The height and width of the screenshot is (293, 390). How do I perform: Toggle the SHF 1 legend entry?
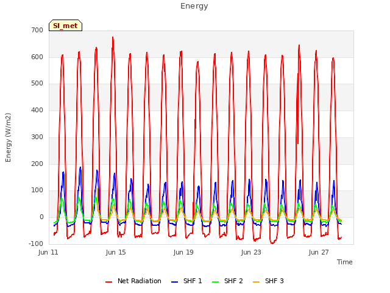(x=186, y=281)
